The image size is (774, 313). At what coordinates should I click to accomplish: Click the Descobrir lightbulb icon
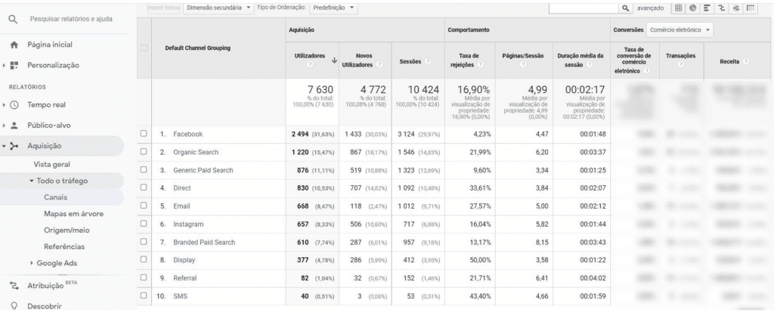coord(14,306)
